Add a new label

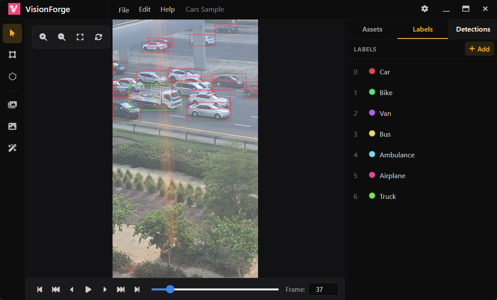[479, 49]
